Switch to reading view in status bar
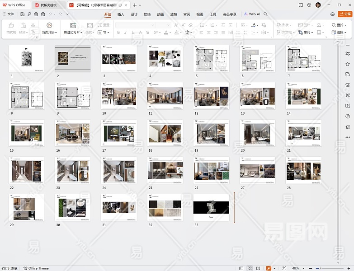The height and width of the screenshot is (271, 354). point(258,268)
